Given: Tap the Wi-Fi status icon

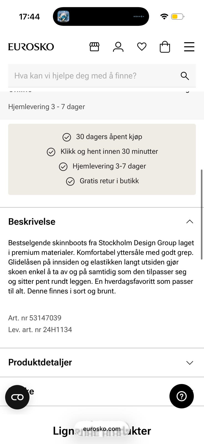Looking at the screenshot, I should pos(164,16).
